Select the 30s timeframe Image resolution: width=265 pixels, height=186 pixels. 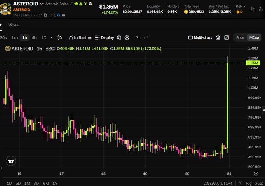point(4,37)
